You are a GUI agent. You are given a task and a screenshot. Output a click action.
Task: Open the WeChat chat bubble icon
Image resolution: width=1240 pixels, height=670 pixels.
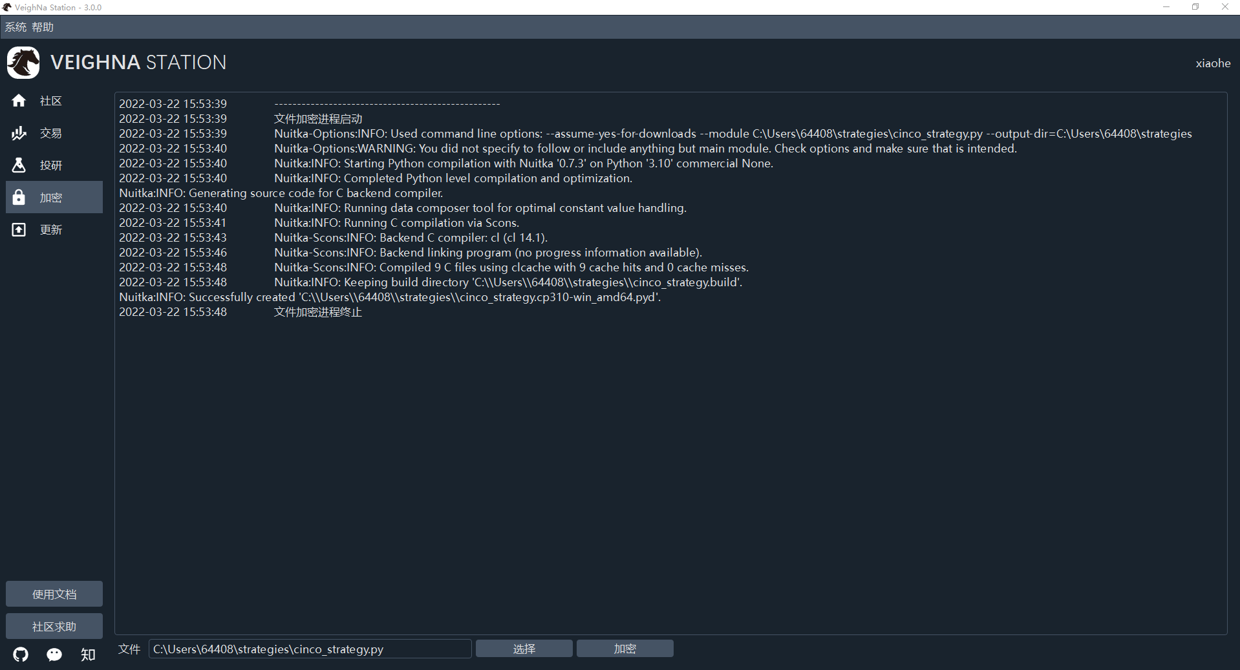tap(54, 654)
